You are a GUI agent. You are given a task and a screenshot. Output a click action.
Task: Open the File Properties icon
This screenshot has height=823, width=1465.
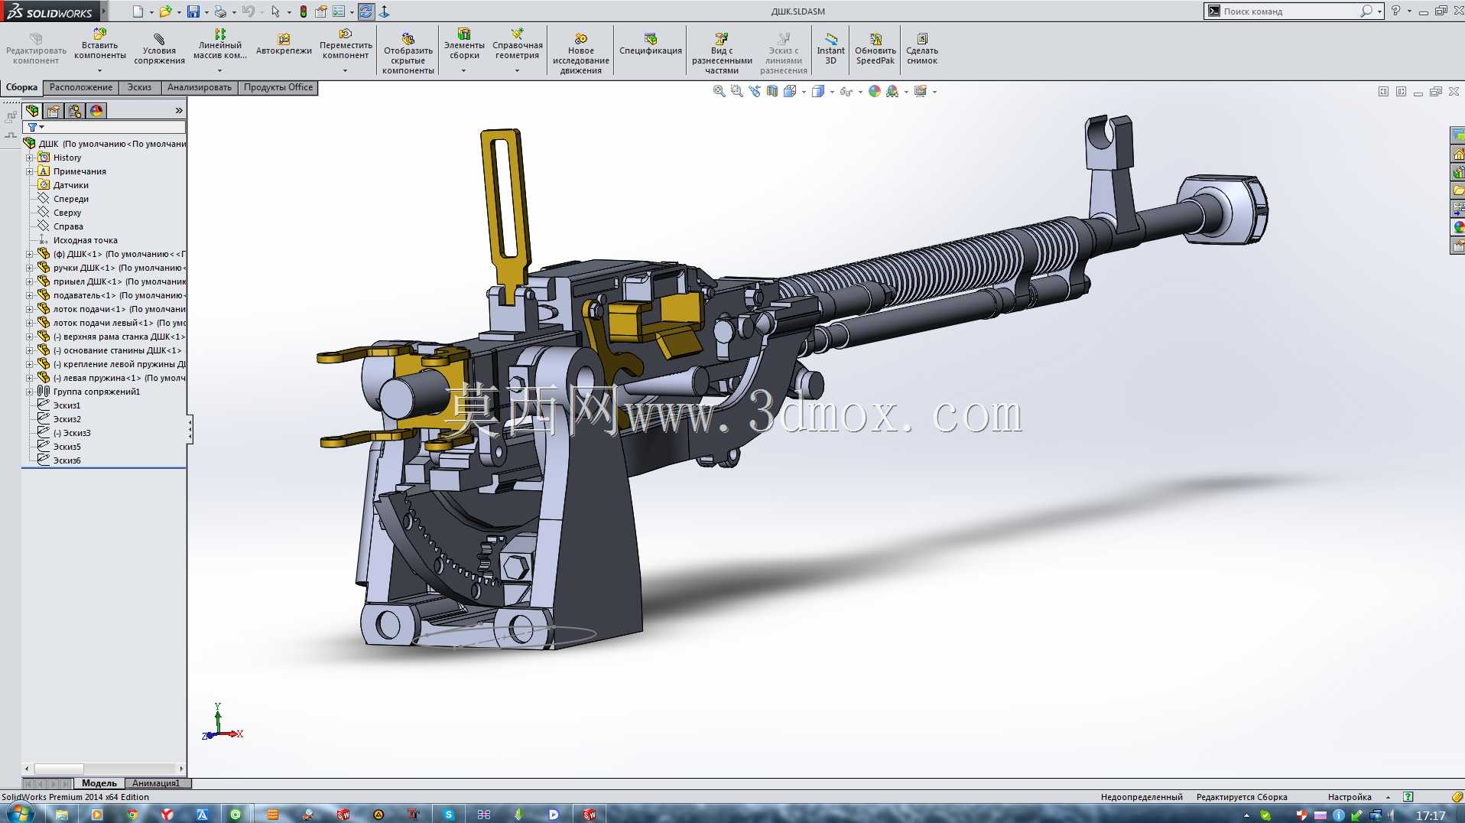point(321,11)
